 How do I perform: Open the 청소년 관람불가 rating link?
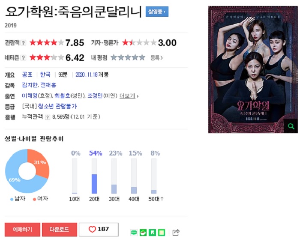[57, 106]
